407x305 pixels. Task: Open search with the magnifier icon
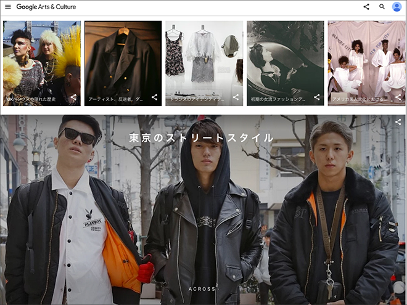coord(382,7)
